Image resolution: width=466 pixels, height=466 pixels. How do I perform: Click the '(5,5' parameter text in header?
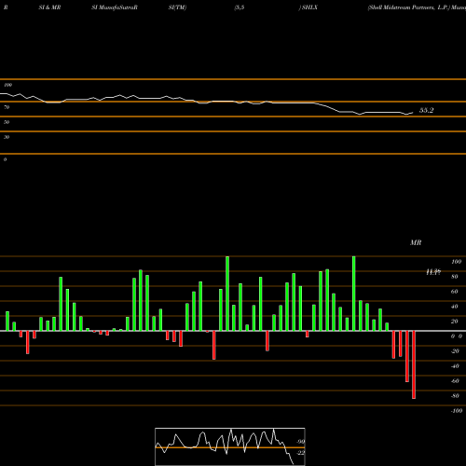(240, 7)
